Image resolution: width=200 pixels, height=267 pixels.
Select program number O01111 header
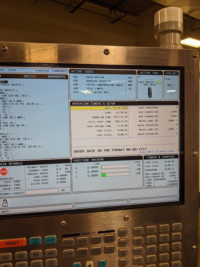[30, 76]
